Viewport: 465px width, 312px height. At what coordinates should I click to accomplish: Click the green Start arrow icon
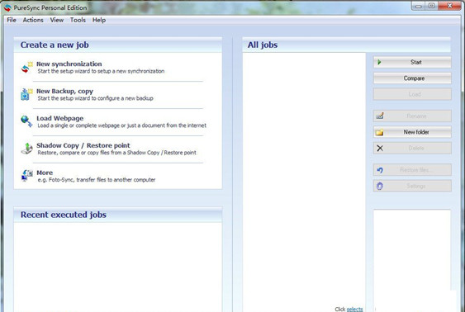379,62
